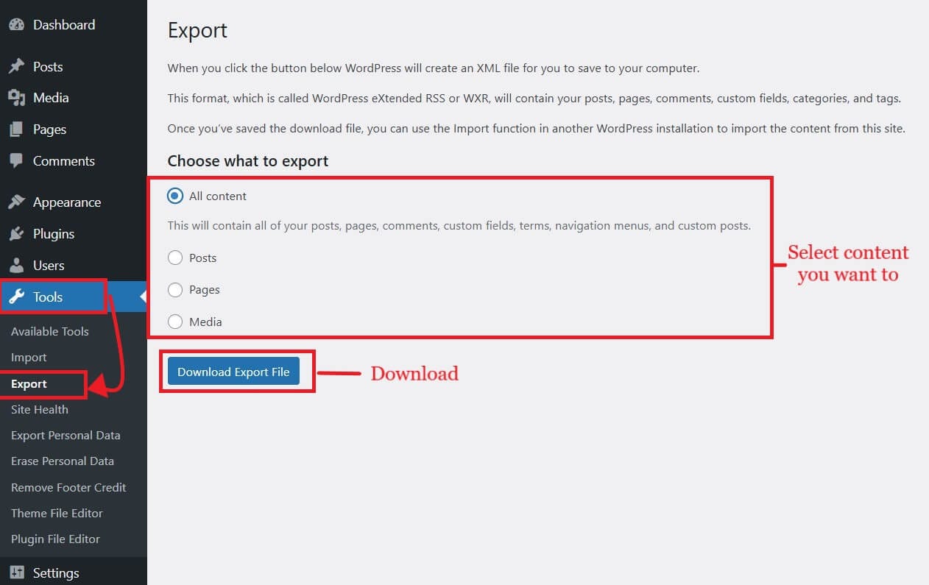
Task: Click the 'WordPress eXtended RSS or WXR' paragraph
Action: (x=534, y=98)
